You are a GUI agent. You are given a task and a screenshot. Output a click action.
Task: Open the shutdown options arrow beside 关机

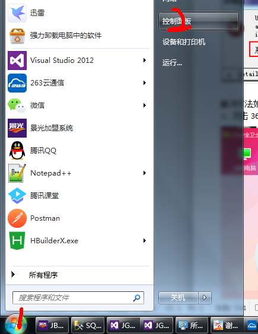[x=205, y=298]
